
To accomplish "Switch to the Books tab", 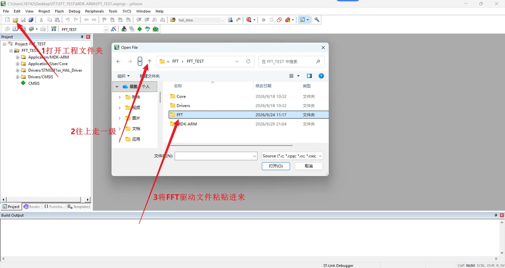I will coord(32,207).
